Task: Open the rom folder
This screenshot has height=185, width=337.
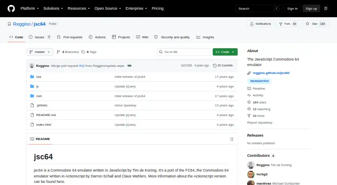Action: [x=39, y=96]
